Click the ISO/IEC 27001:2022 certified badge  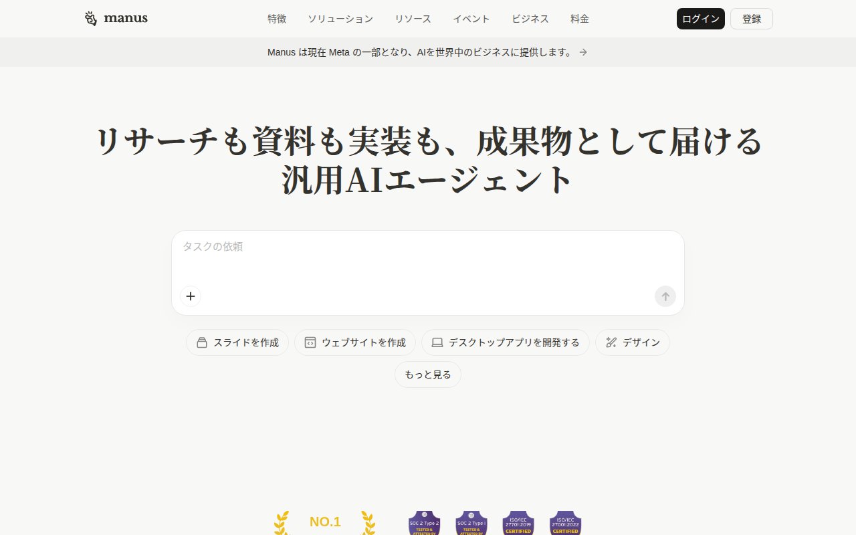click(565, 523)
